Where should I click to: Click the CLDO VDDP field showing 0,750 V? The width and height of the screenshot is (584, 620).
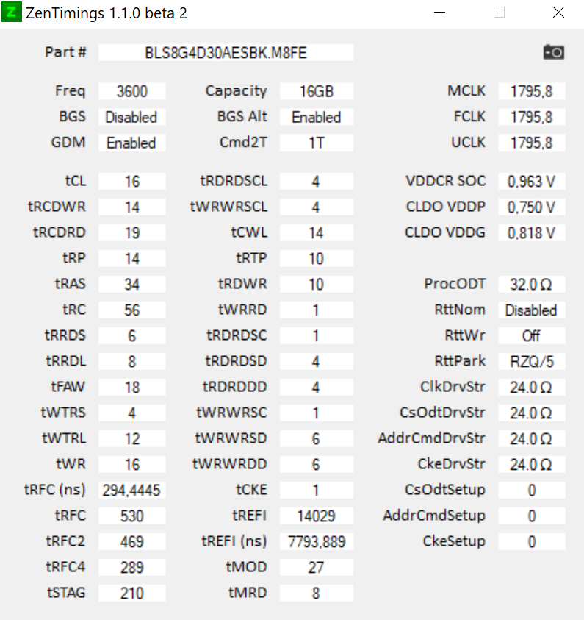531,207
